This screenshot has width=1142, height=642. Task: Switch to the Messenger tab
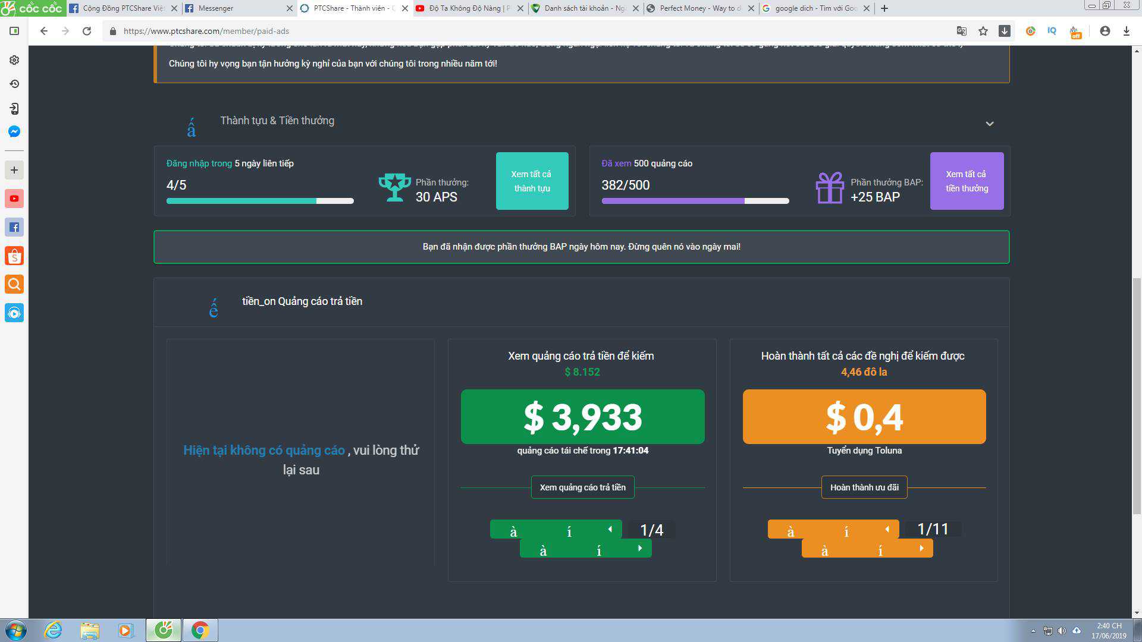(x=238, y=8)
